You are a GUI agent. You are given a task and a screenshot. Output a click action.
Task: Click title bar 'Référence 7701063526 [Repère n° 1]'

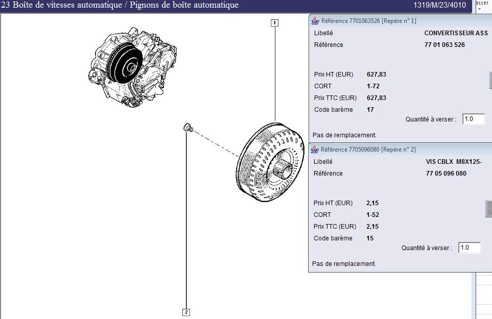368,21
